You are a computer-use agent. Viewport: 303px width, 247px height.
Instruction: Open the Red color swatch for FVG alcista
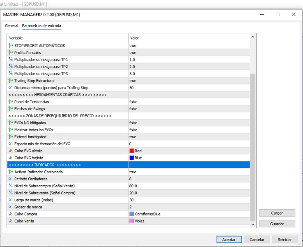pos(132,151)
